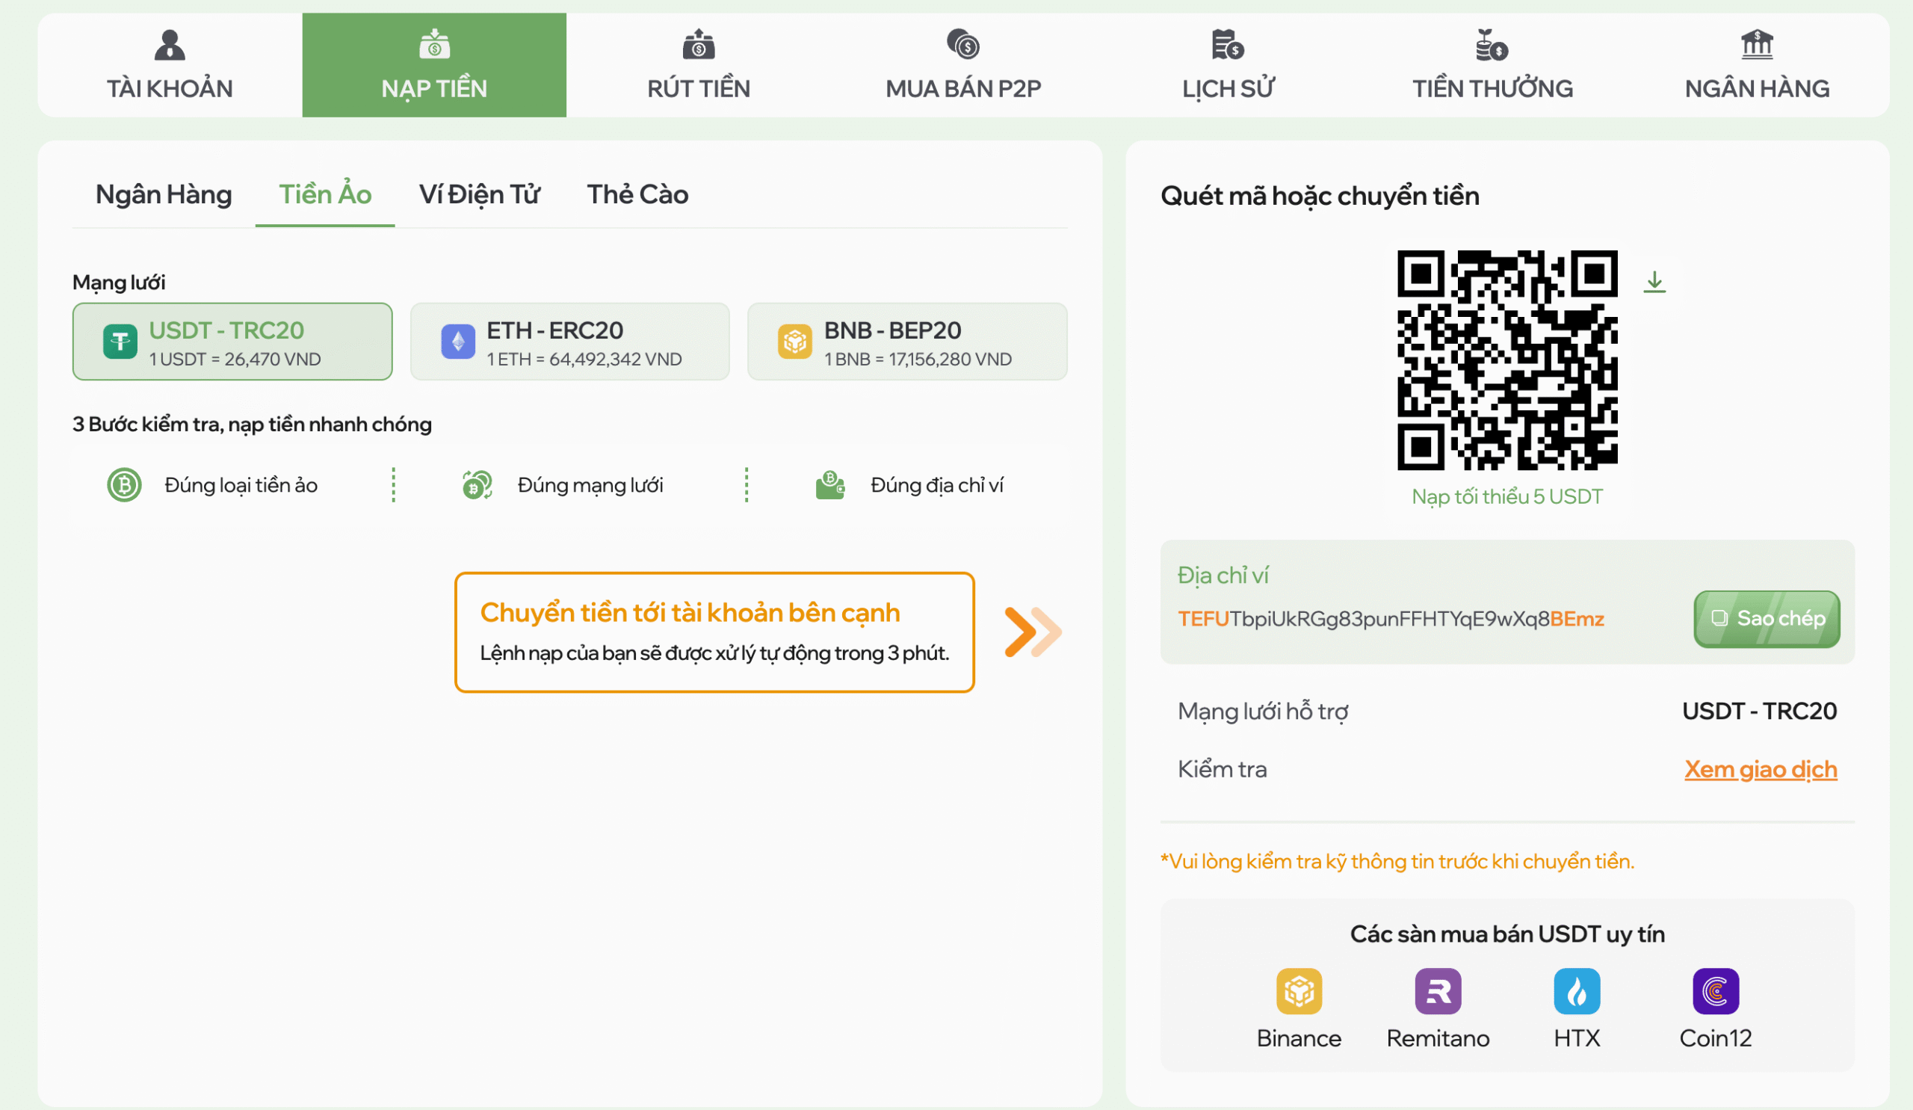
Task: Click the deposit QR code image
Action: pyautogui.click(x=1507, y=360)
